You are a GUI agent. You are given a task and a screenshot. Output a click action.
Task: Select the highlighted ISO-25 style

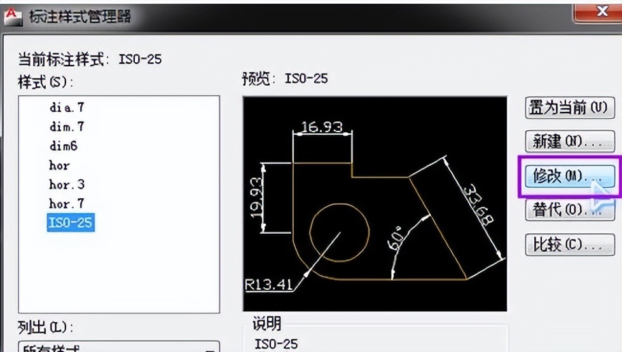click(x=71, y=222)
